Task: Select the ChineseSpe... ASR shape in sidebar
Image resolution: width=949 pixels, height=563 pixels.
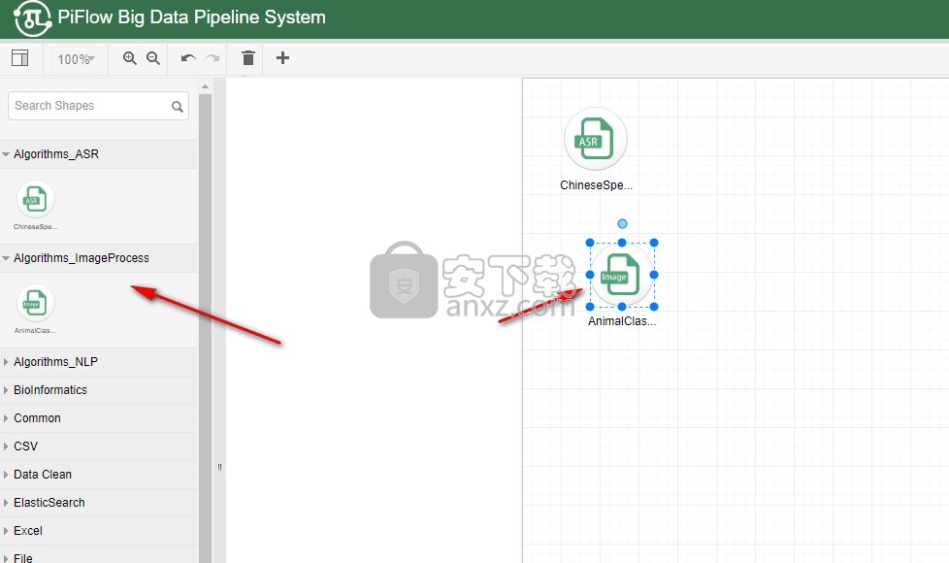Action: [36, 205]
